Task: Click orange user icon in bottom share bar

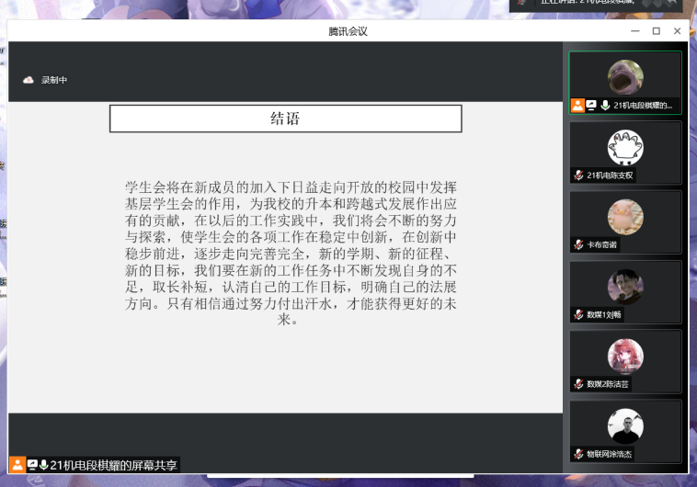Action: click(x=17, y=464)
